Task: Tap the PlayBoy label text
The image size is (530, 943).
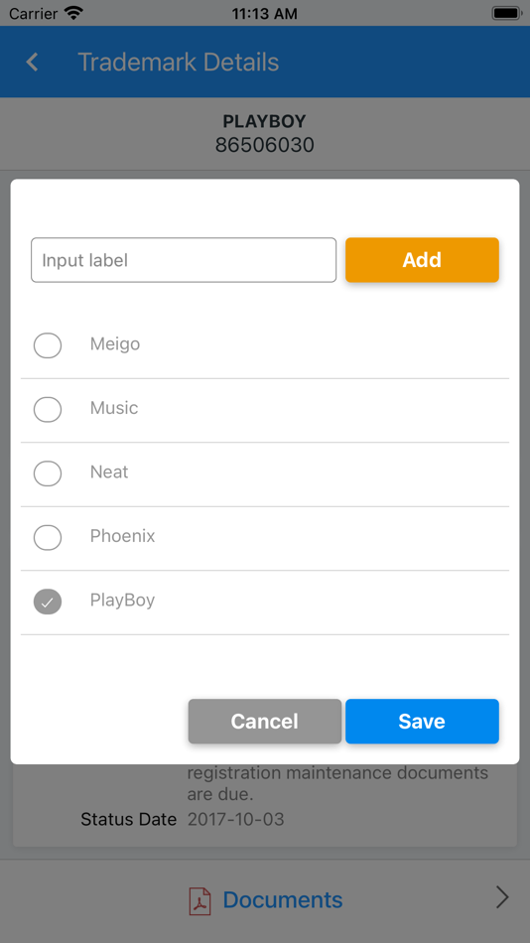Action: pos(123,601)
